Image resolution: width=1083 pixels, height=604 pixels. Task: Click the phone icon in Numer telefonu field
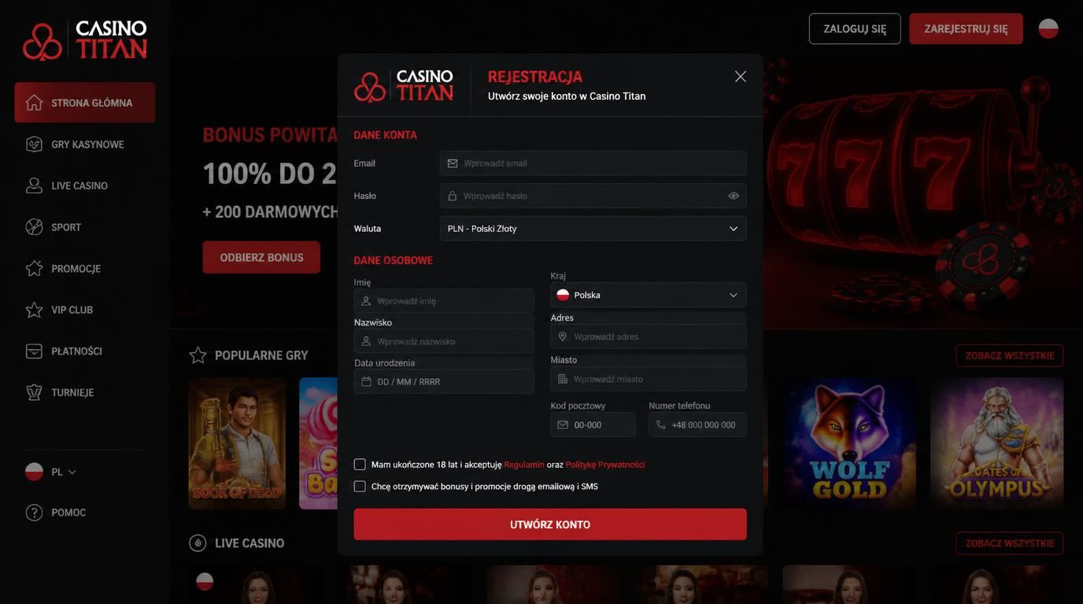point(660,425)
